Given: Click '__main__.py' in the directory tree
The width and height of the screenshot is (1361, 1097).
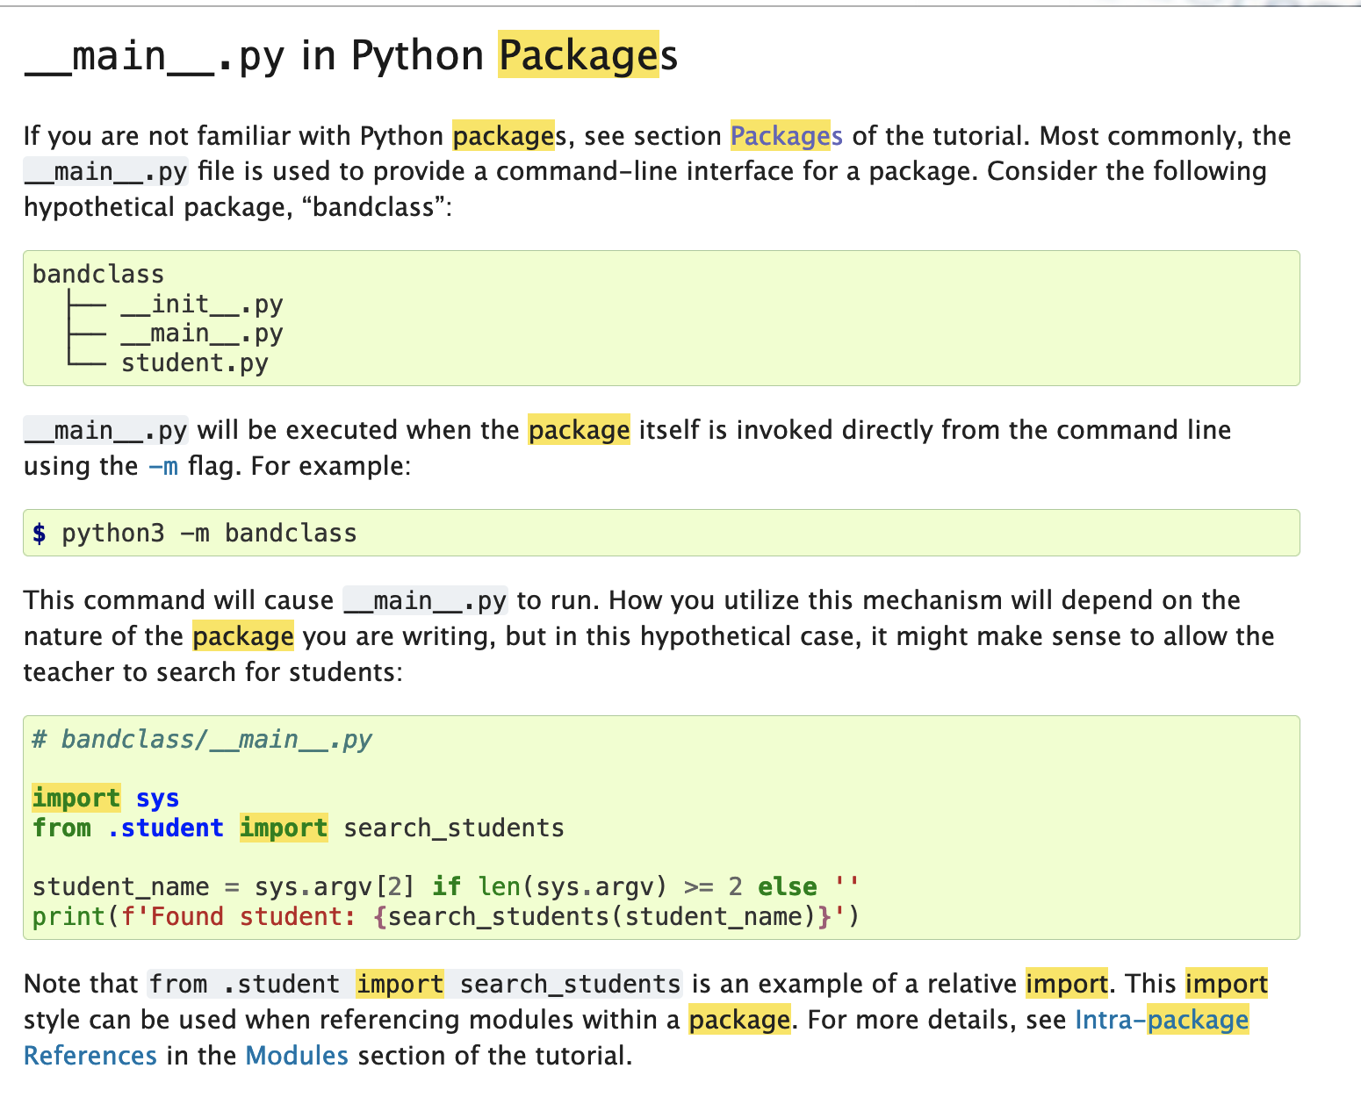Looking at the screenshot, I should tap(202, 333).
